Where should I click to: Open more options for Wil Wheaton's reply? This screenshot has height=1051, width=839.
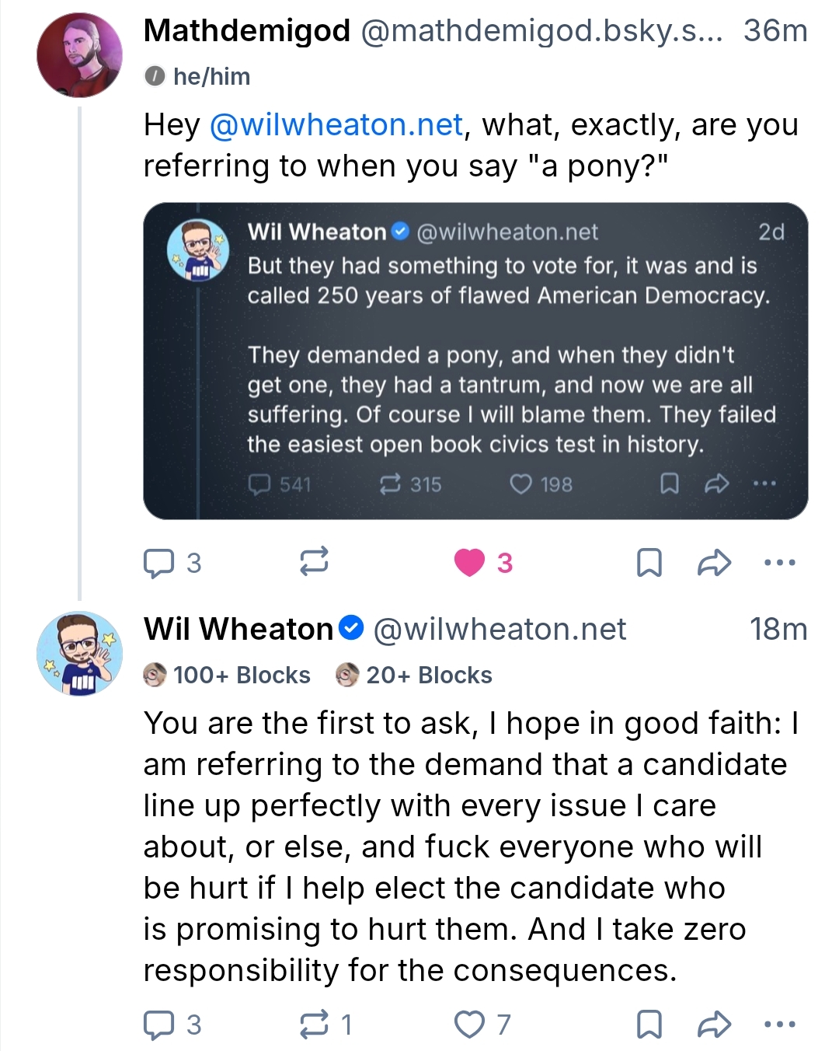(x=780, y=1025)
